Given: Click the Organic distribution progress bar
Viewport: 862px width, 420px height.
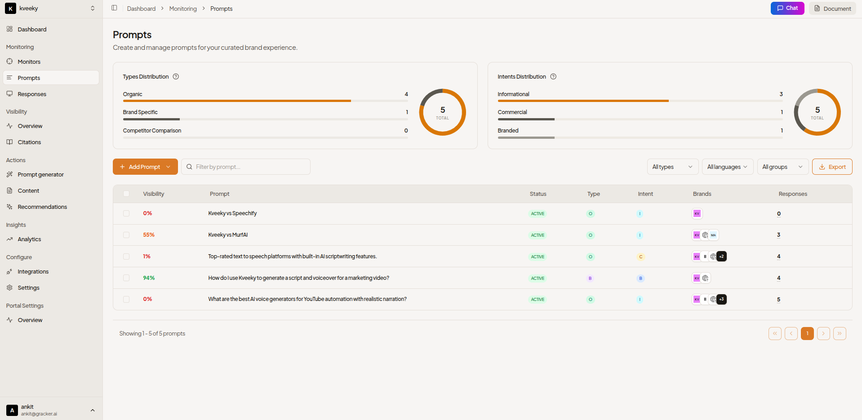Looking at the screenshot, I should pyautogui.click(x=265, y=101).
